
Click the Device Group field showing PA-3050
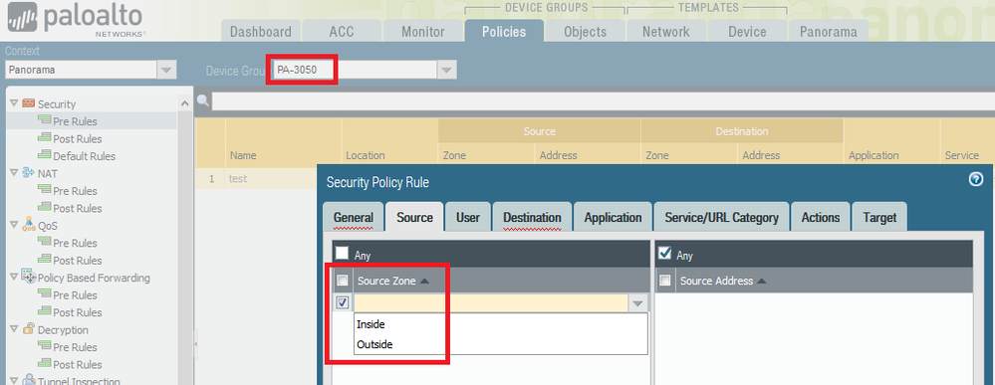click(x=355, y=70)
